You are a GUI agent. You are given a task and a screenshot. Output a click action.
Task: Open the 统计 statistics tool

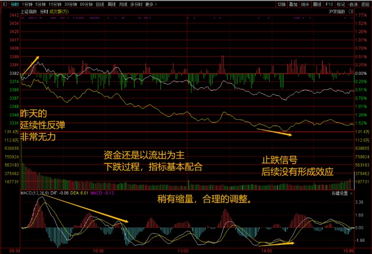tap(305, 4)
